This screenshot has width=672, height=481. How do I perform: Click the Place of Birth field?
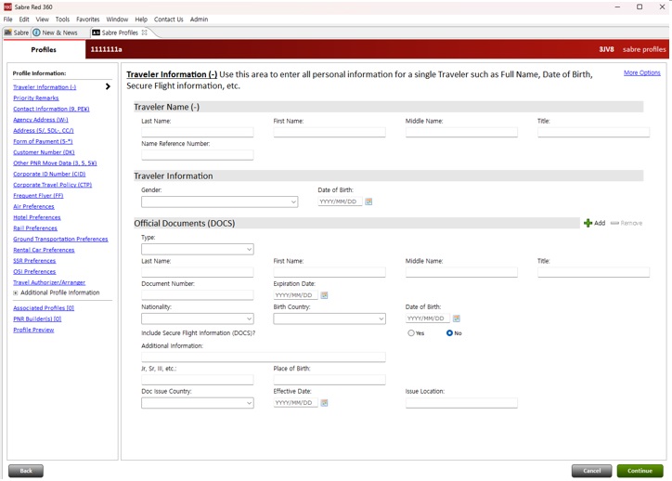click(330, 380)
